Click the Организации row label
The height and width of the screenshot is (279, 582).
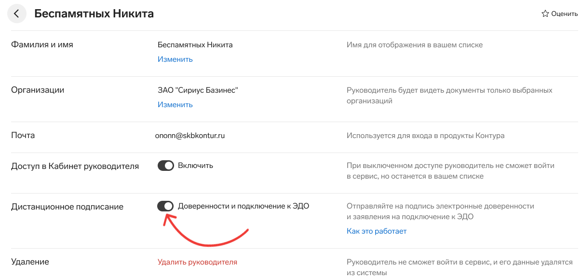click(38, 90)
